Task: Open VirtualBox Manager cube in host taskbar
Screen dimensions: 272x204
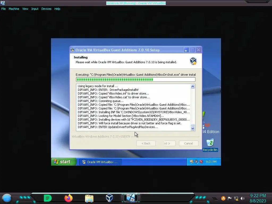Action: (x=109, y=198)
